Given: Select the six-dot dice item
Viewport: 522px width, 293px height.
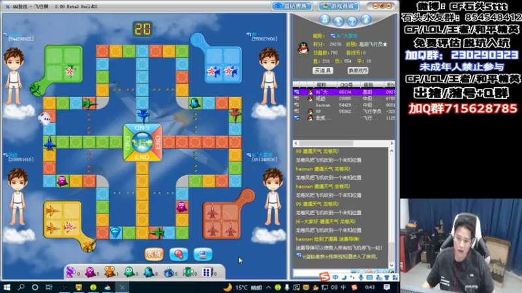Looking at the screenshot, I should pos(207,272).
